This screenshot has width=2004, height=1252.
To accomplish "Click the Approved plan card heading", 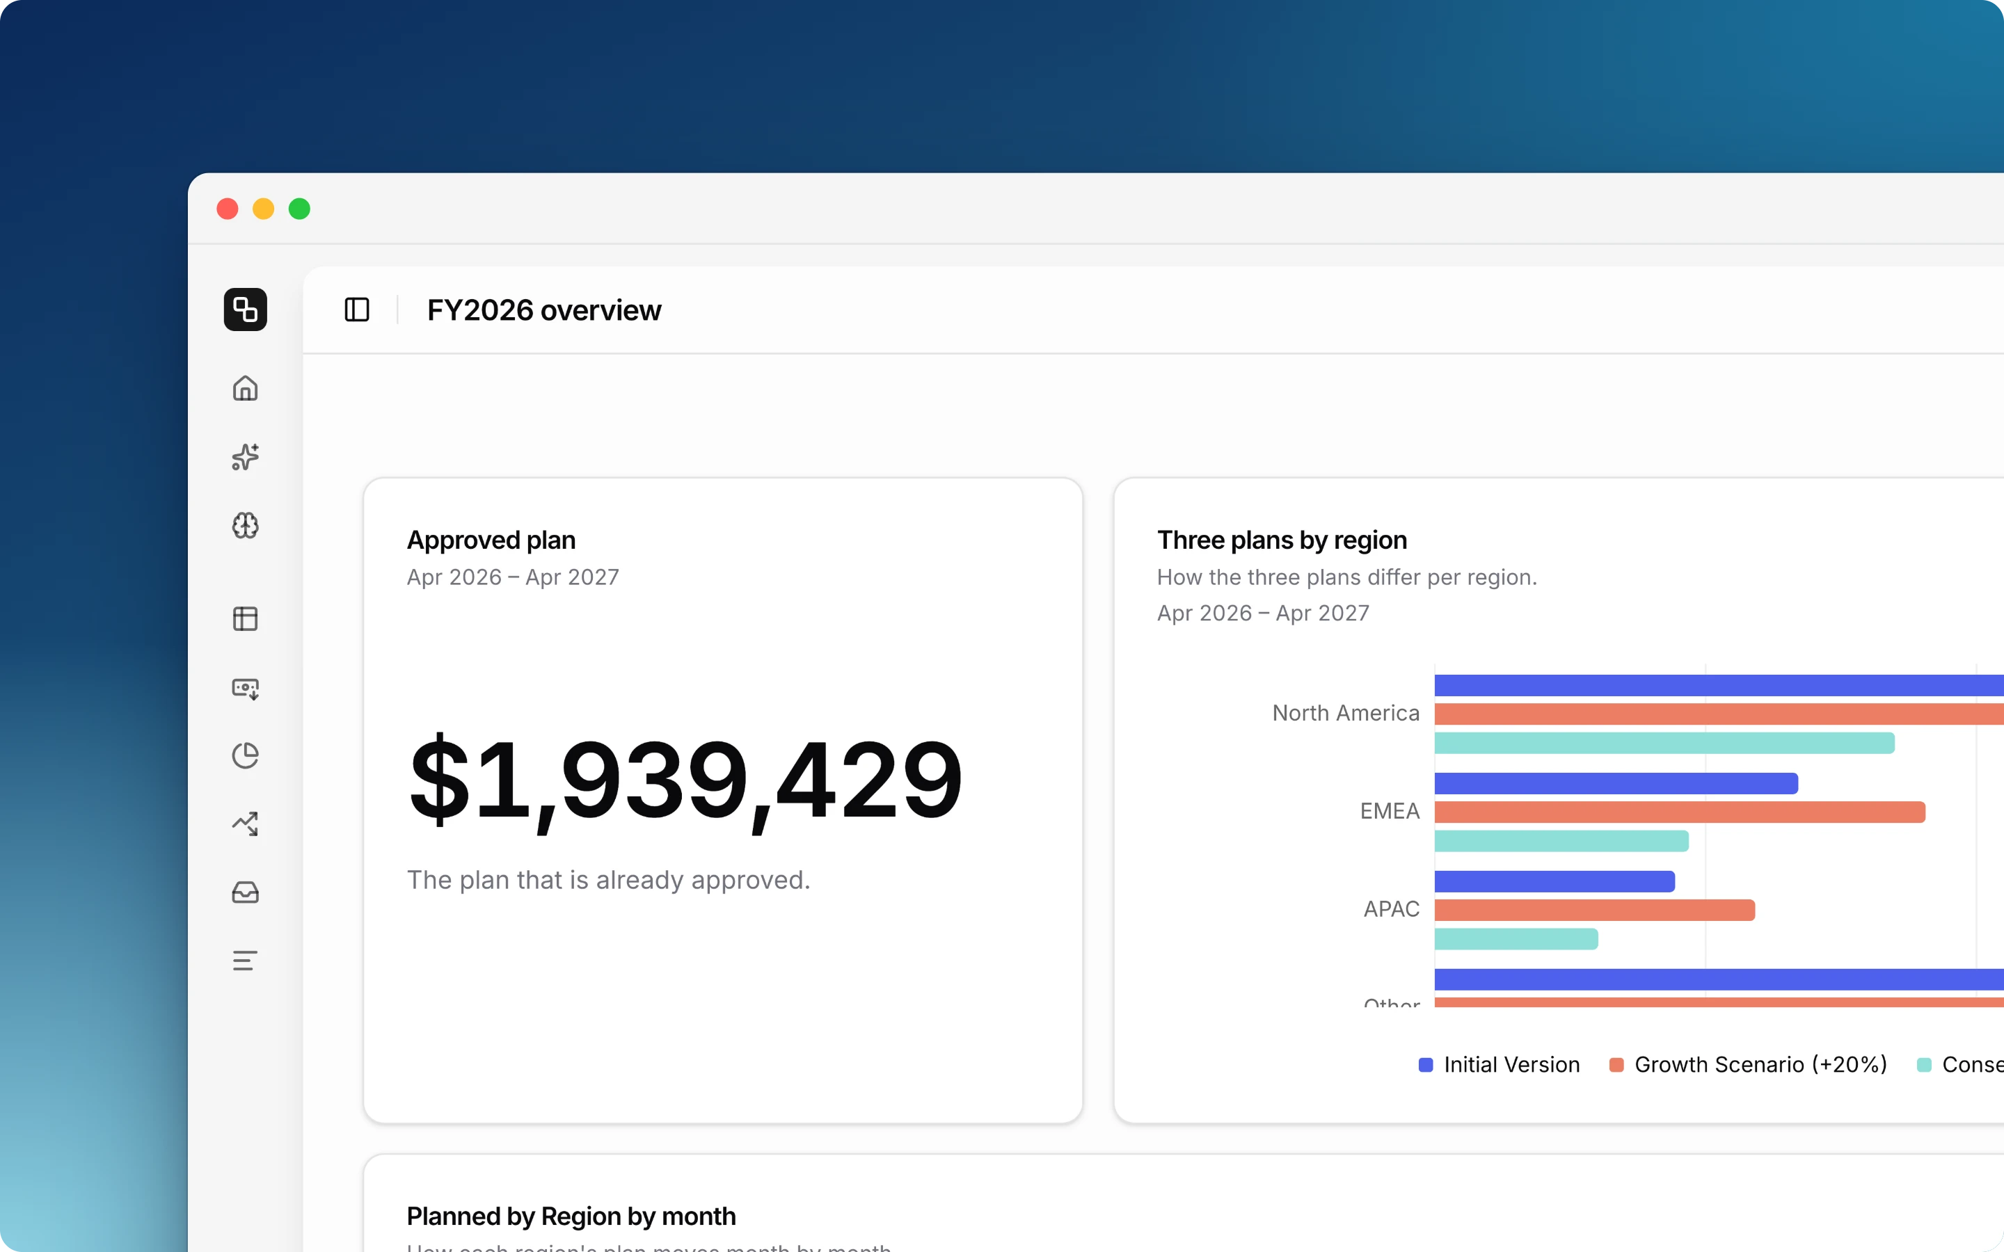I will [491, 540].
